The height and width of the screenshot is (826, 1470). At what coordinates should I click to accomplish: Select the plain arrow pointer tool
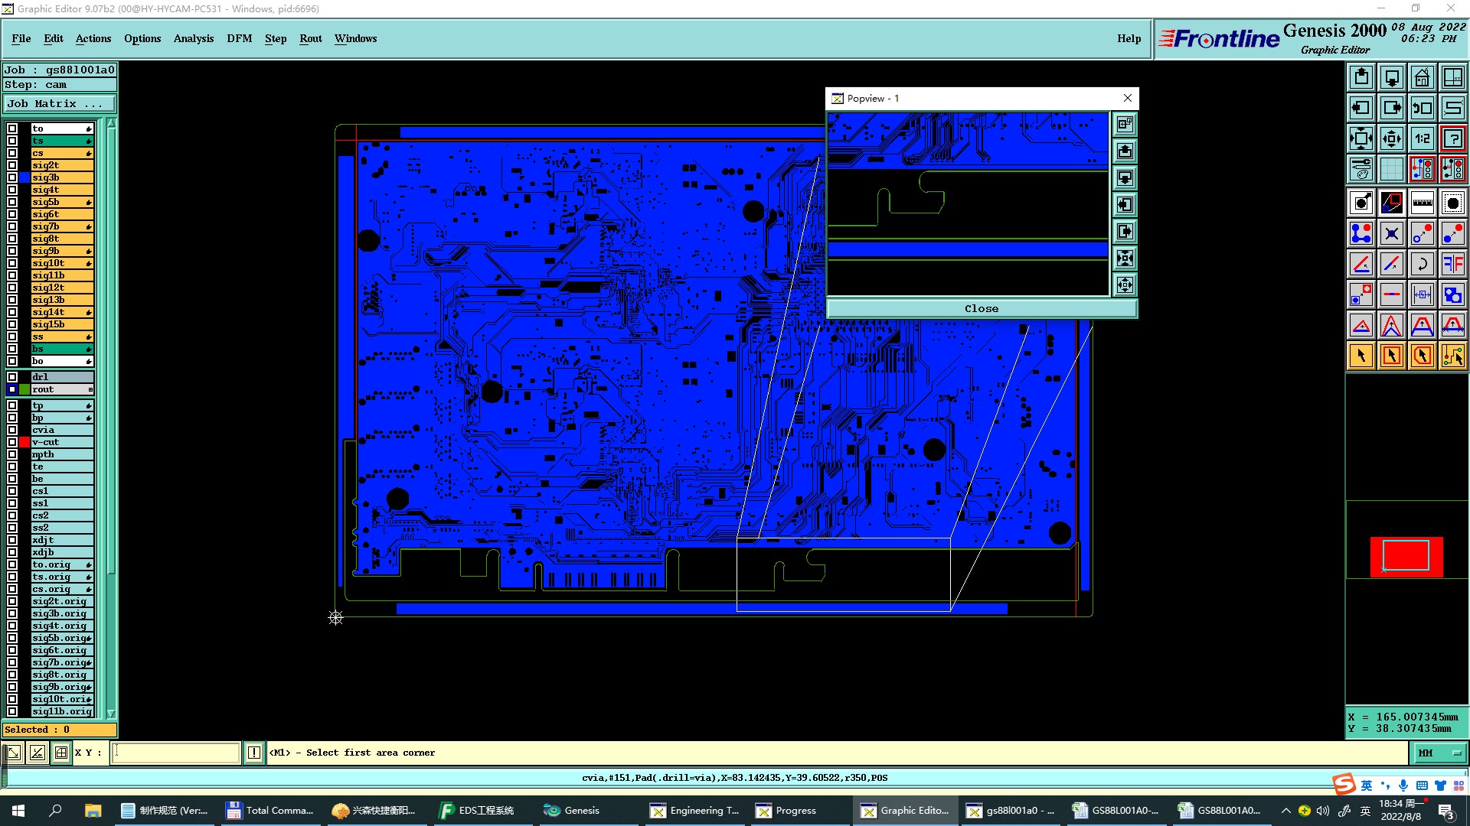(1361, 356)
